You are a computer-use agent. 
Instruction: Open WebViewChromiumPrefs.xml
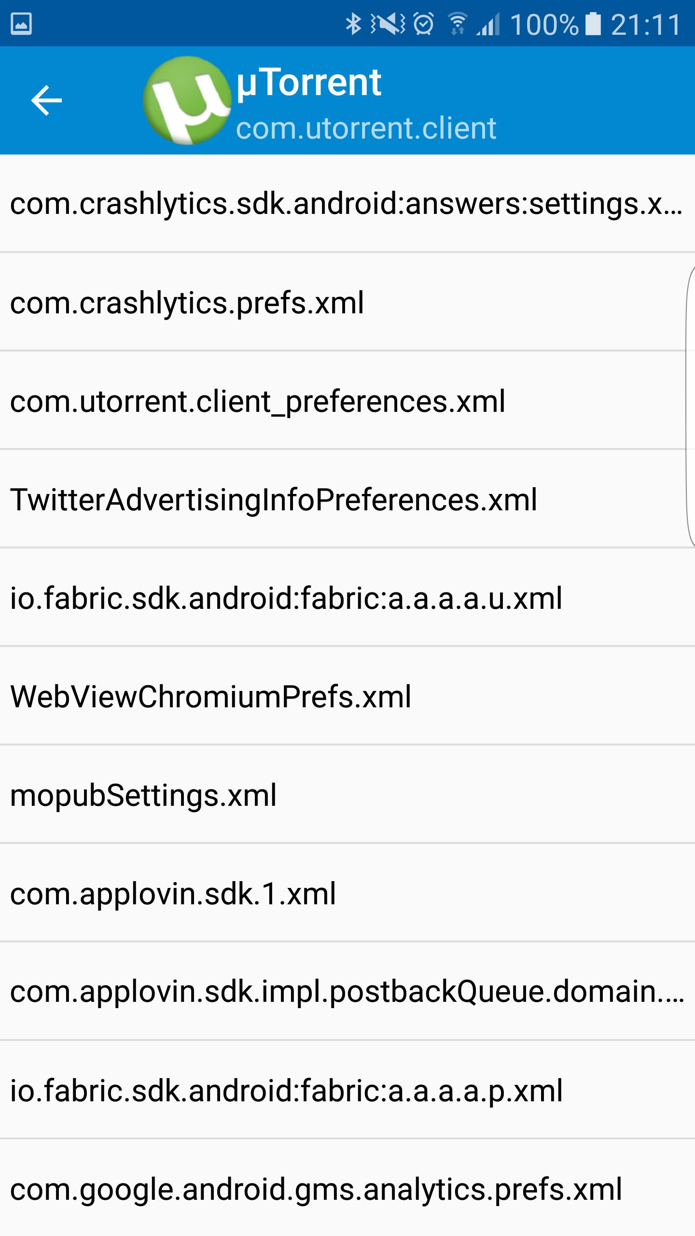tap(347, 696)
